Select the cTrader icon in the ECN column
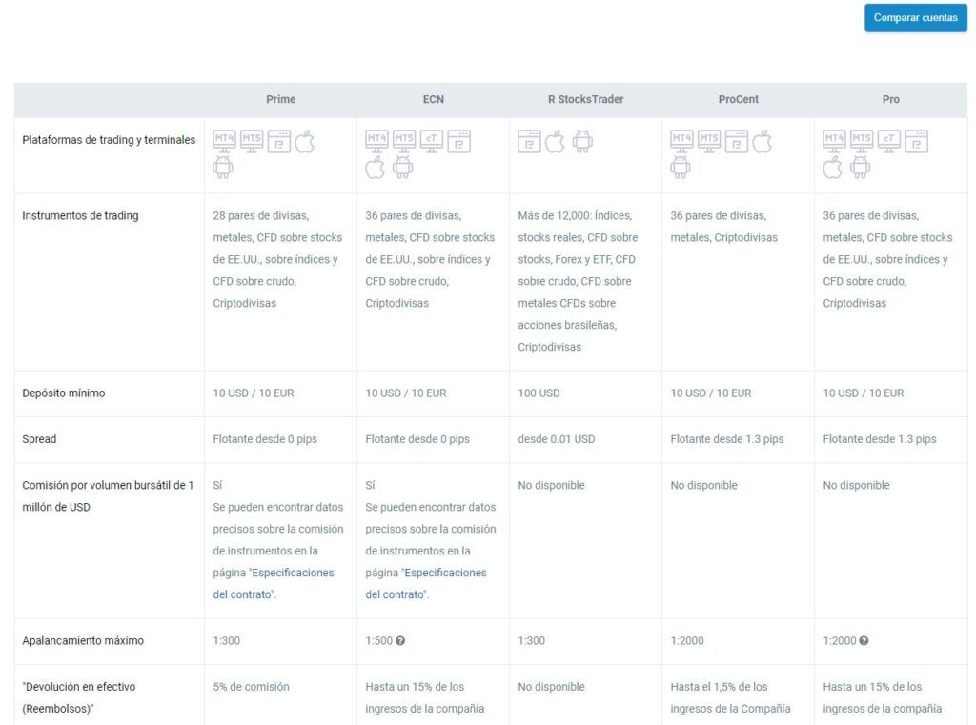 (x=432, y=141)
